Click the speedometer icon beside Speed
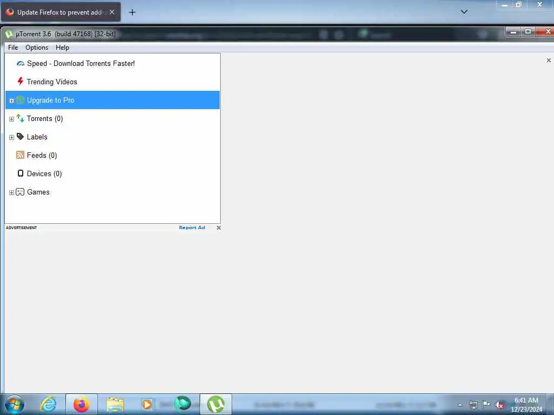This screenshot has height=415, width=554. click(x=21, y=64)
